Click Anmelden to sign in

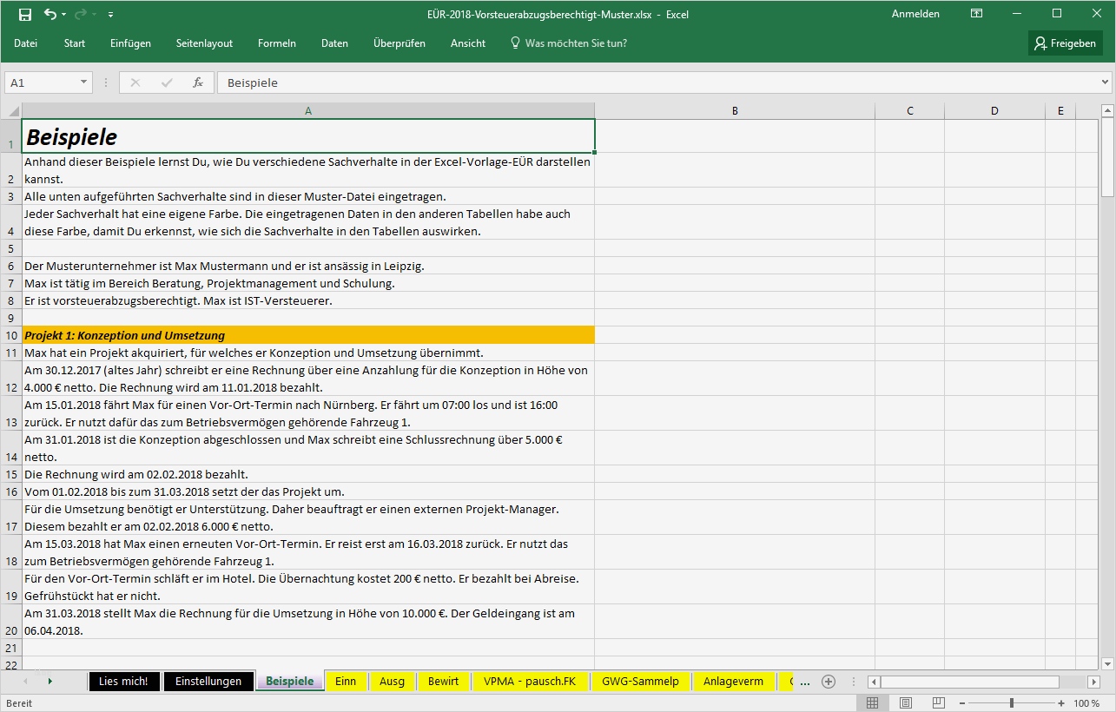pyautogui.click(x=915, y=14)
